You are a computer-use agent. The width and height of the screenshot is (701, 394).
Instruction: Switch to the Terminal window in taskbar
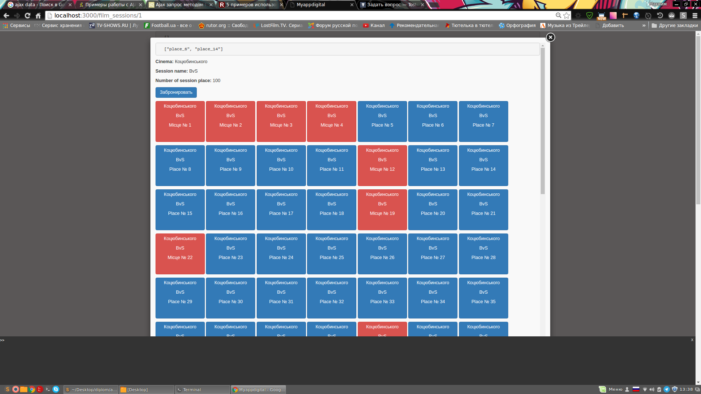click(203, 390)
